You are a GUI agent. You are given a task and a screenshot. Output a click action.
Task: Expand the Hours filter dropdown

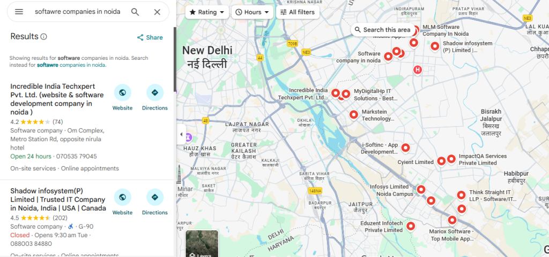[x=253, y=12]
